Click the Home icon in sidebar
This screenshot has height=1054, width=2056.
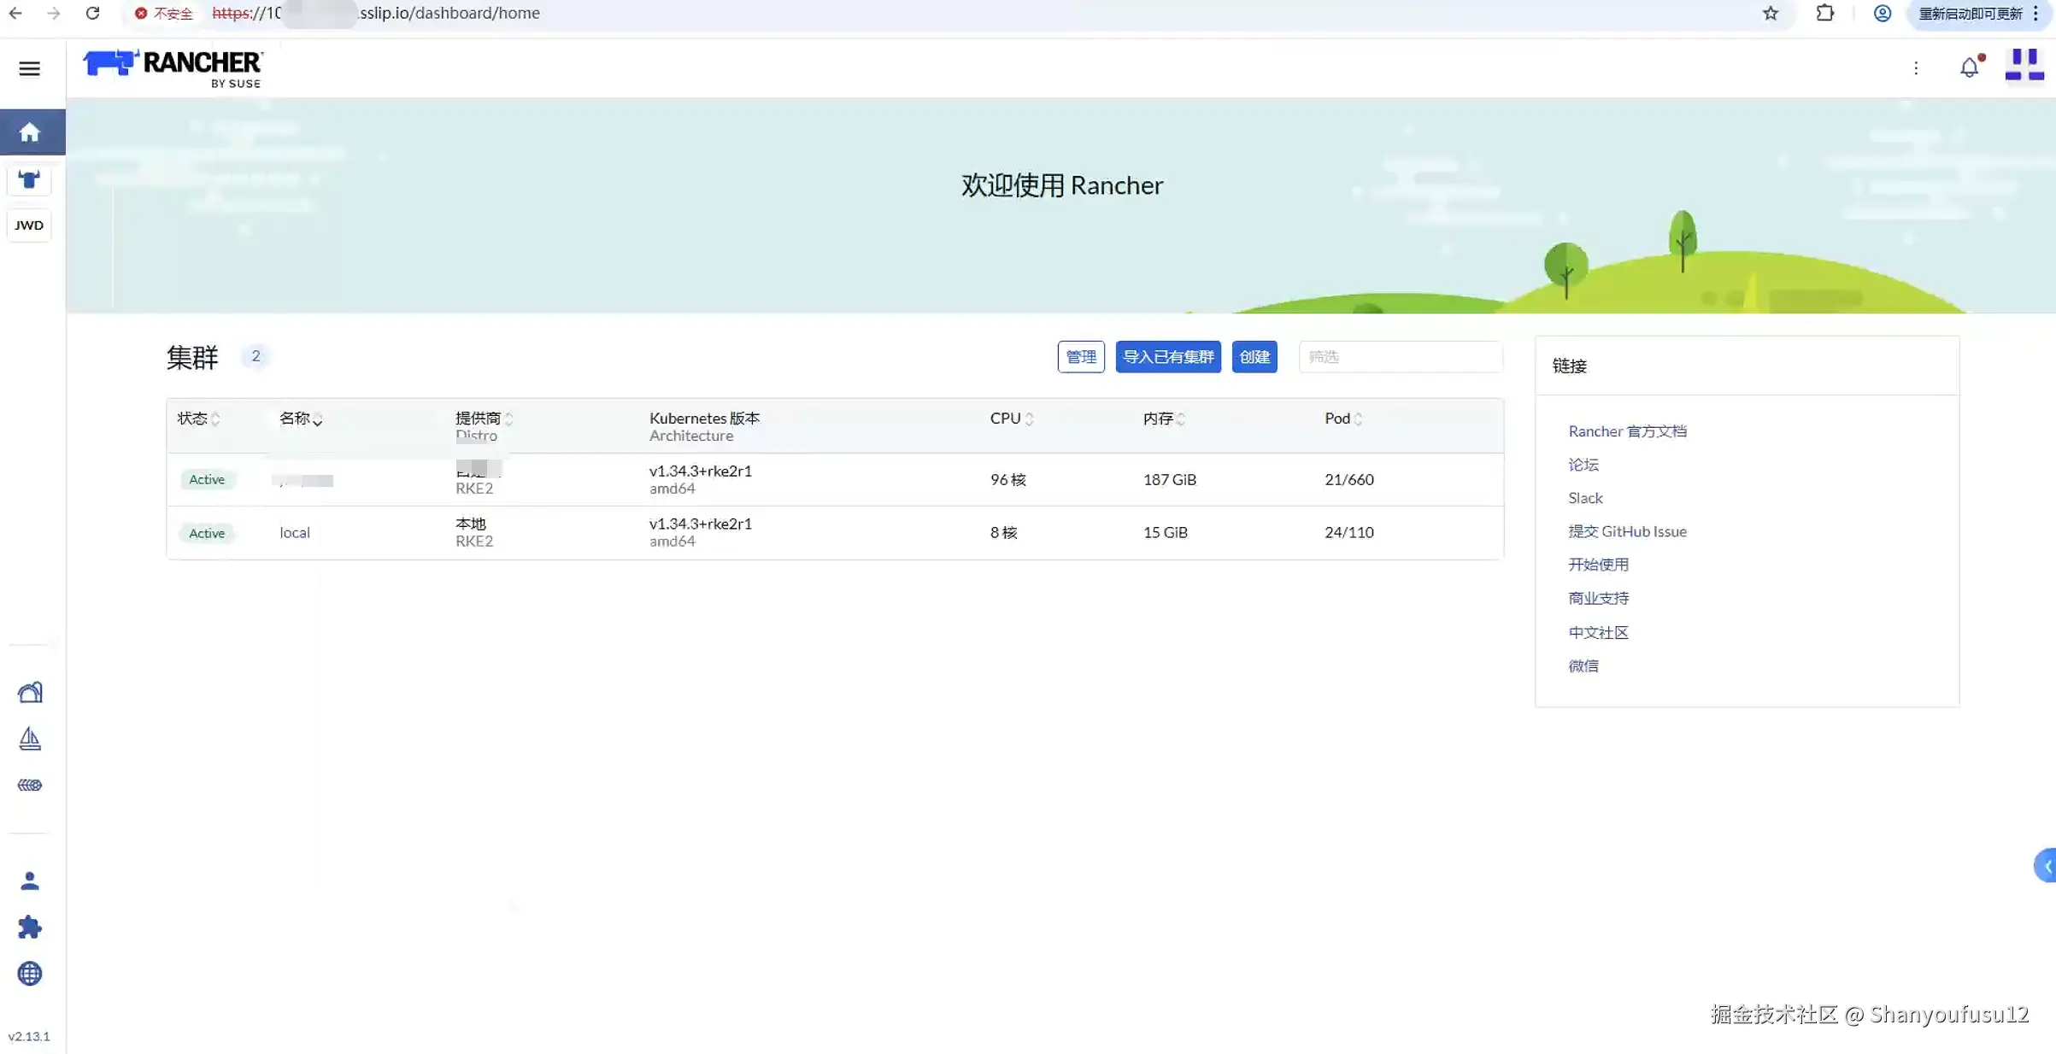coord(30,132)
